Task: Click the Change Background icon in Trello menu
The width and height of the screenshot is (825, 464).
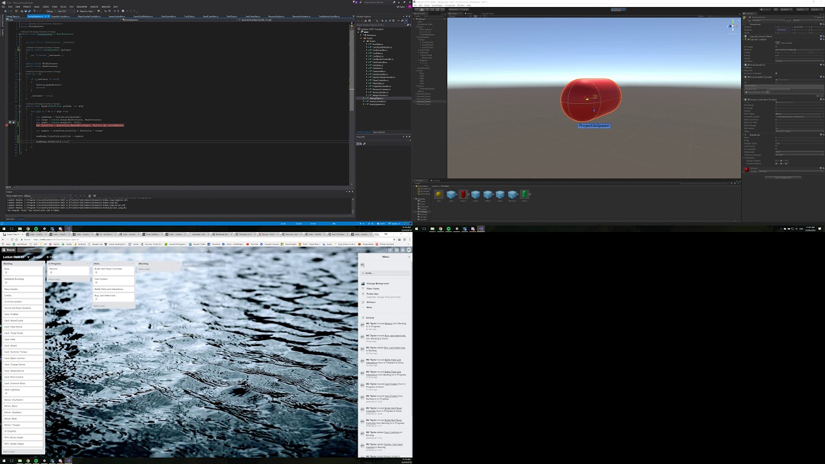Action: pyautogui.click(x=362, y=284)
